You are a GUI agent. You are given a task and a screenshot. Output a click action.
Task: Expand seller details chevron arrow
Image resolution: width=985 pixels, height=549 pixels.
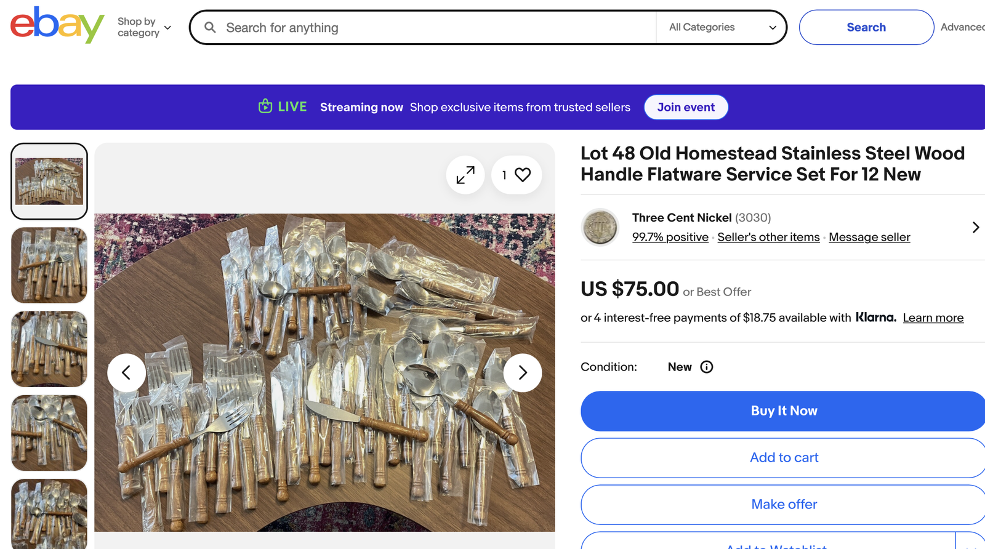click(975, 227)
